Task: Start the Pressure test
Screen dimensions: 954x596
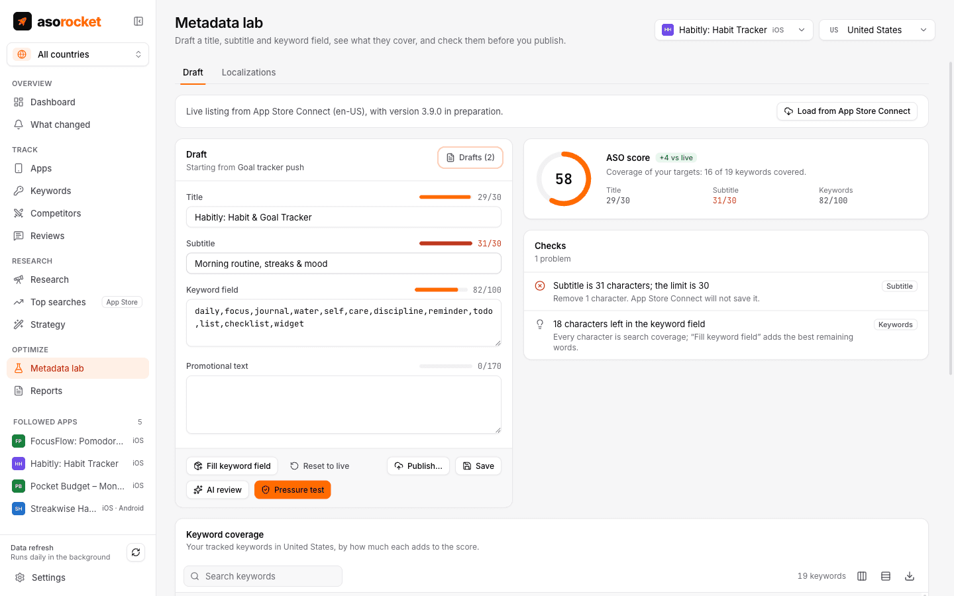Action: coord(292,490)
